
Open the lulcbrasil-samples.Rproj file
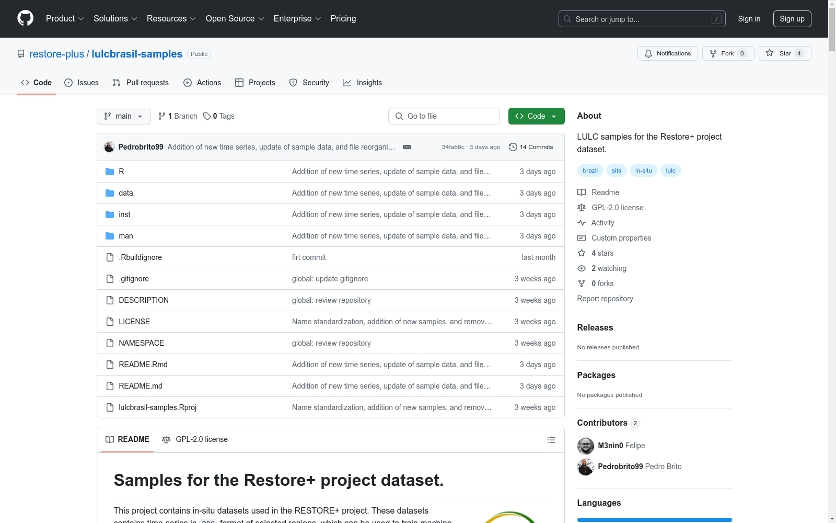(x=158, y=407)
